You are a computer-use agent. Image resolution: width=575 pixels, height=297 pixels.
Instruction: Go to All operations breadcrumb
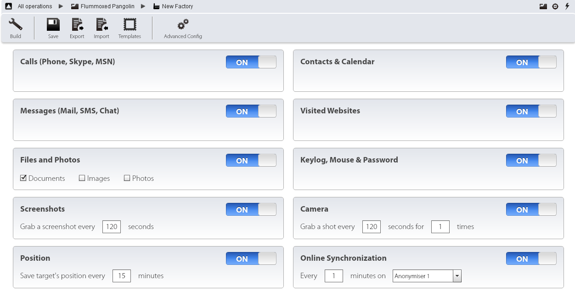(x=34, y=6)
